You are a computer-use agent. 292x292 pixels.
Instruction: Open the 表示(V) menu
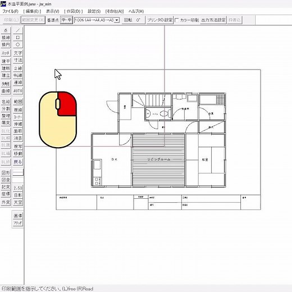pos(53,11)
